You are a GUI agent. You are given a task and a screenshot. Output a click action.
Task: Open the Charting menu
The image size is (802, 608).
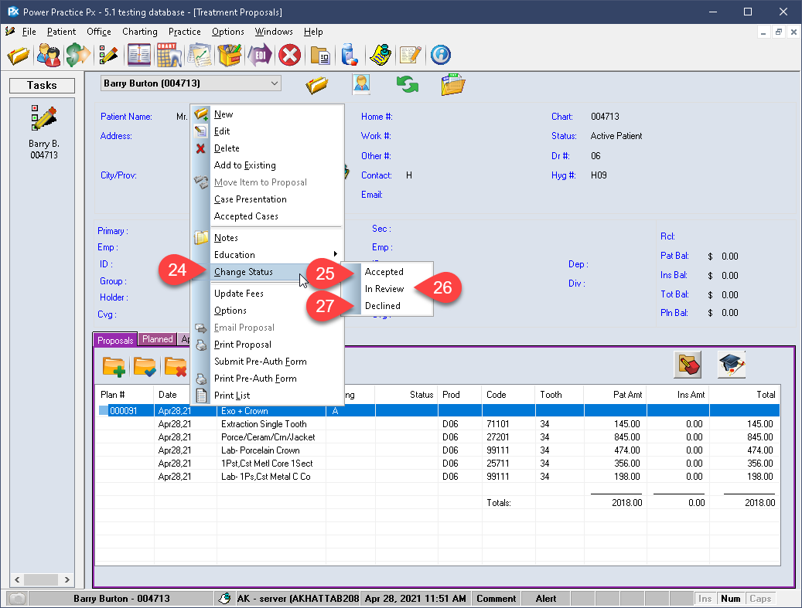[140, 32]
